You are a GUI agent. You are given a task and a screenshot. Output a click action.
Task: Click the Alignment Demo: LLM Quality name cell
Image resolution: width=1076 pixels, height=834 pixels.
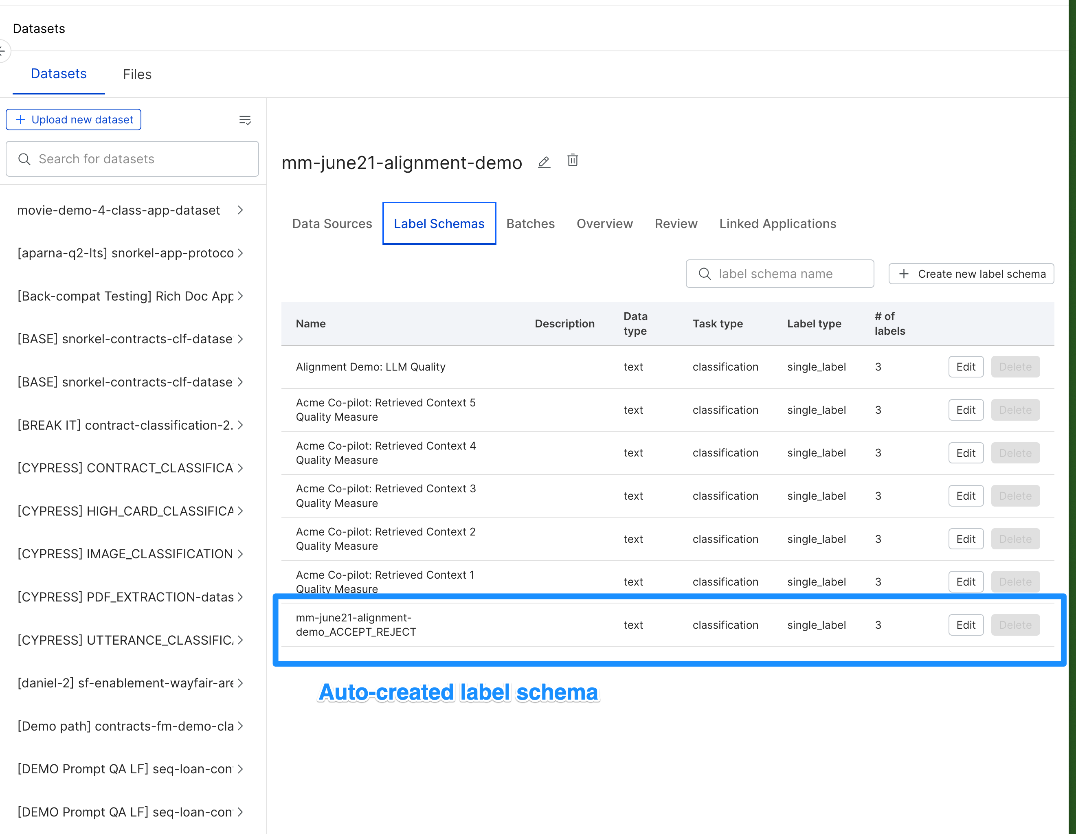point(371,367)
